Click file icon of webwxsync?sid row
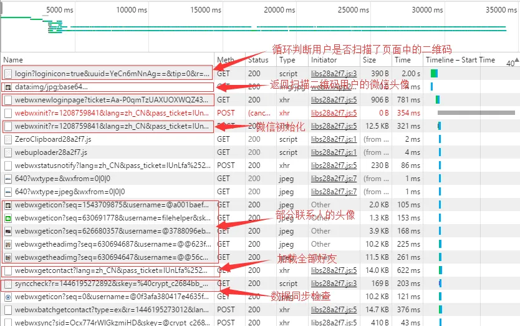The image size is (520, 326). point(8,322)
